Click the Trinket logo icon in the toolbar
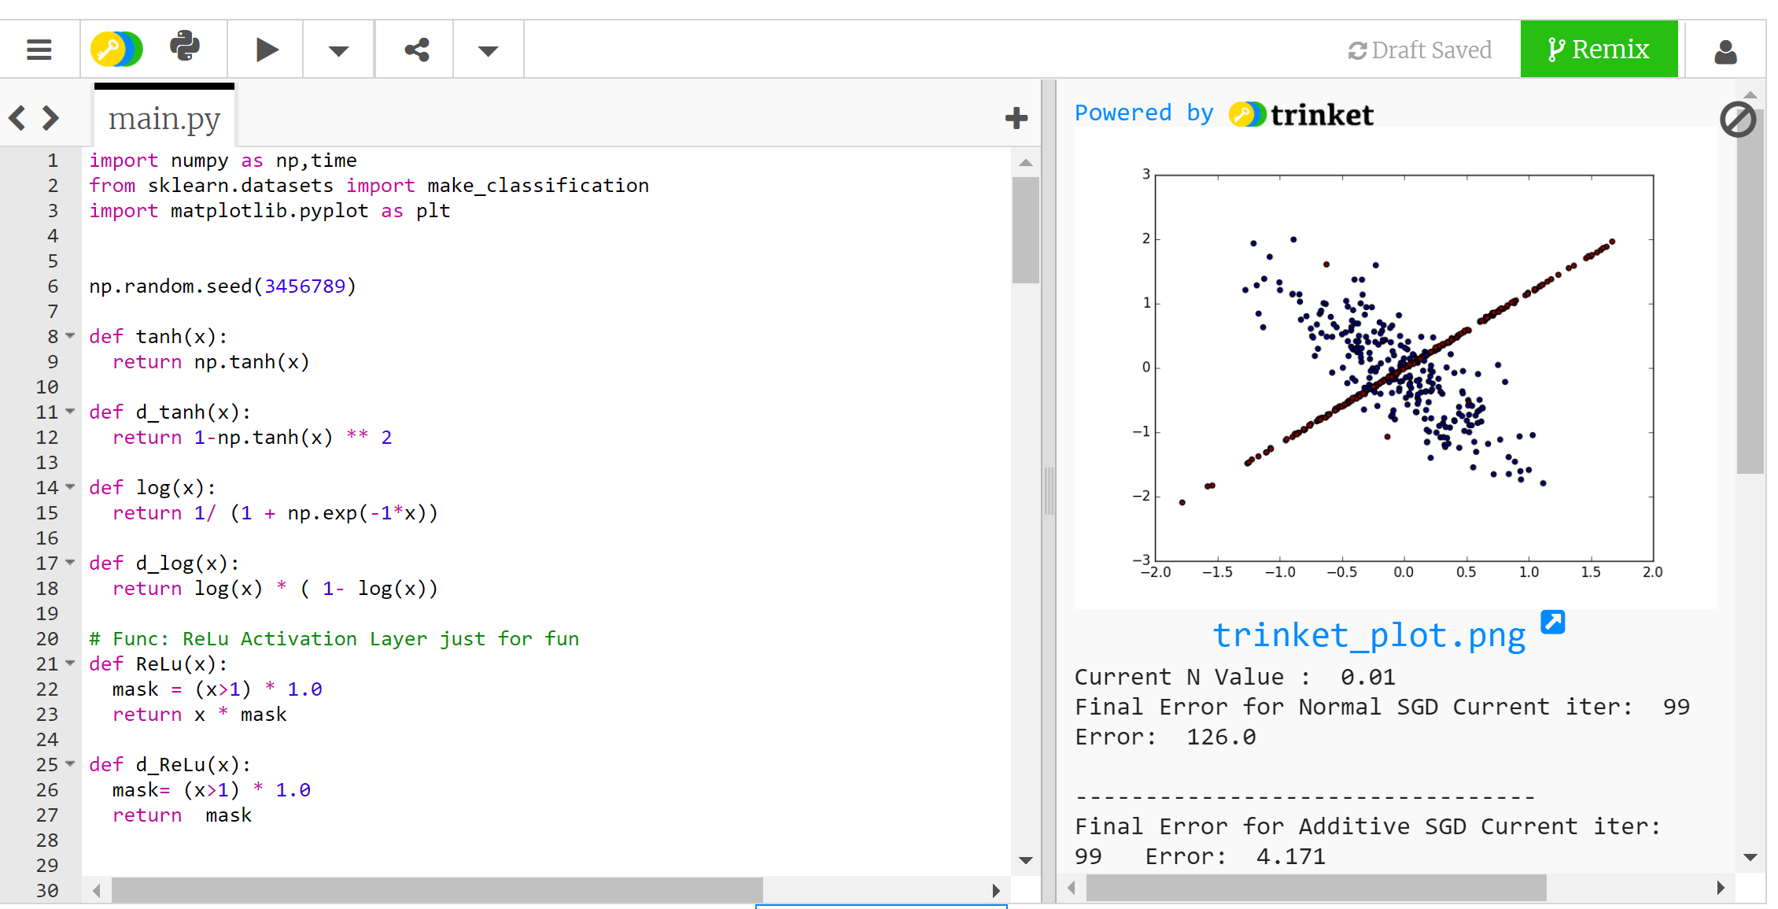 point(116,48)
